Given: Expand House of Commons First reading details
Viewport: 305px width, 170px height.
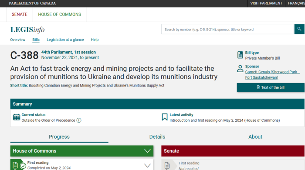Looking at the screenshot, I should (x=147, y=165).
